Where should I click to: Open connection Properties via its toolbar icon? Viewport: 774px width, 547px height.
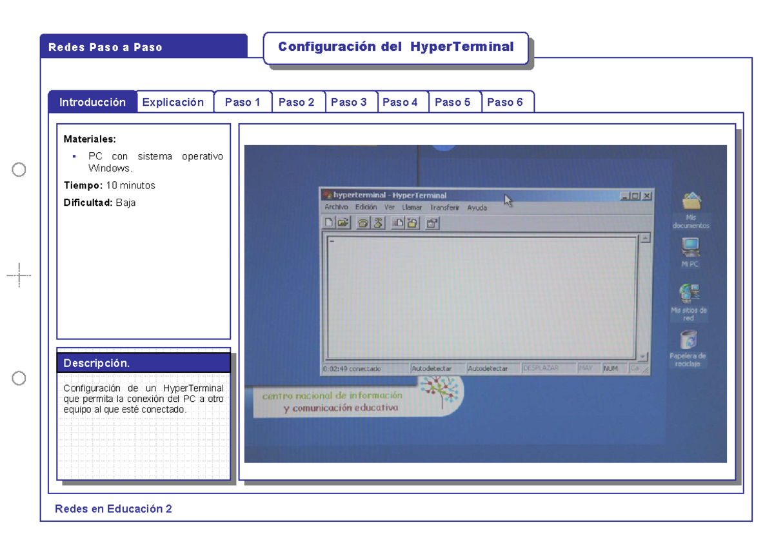[x=431, y=223]
